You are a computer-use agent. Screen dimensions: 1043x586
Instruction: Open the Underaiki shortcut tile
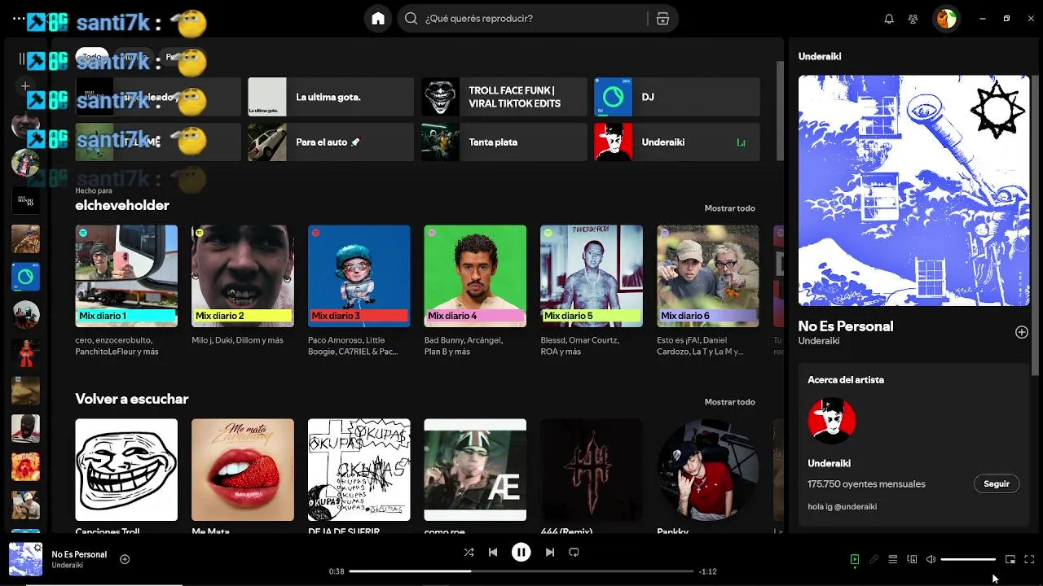pos(676,142)
